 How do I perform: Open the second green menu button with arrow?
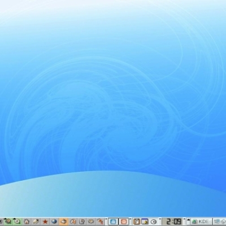[x=18, y=221]
